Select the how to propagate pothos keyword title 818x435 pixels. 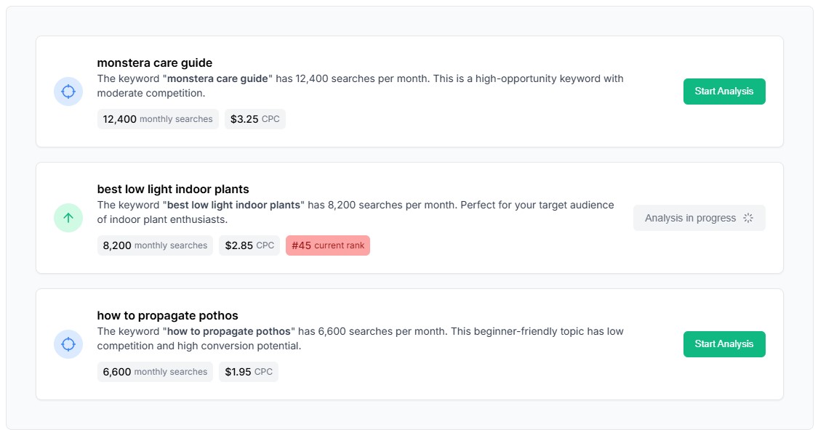167,315
